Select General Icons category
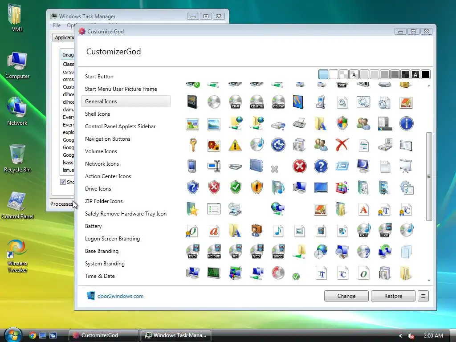This screenshot has width=456, height=342. coord(126,102)
